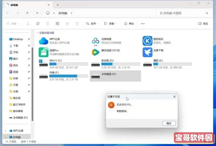This screenshot has width=216, height=146.
Task: Click chevron before 此电脑 in address bar
Action: pyautogui.click(x=54, y=13)
